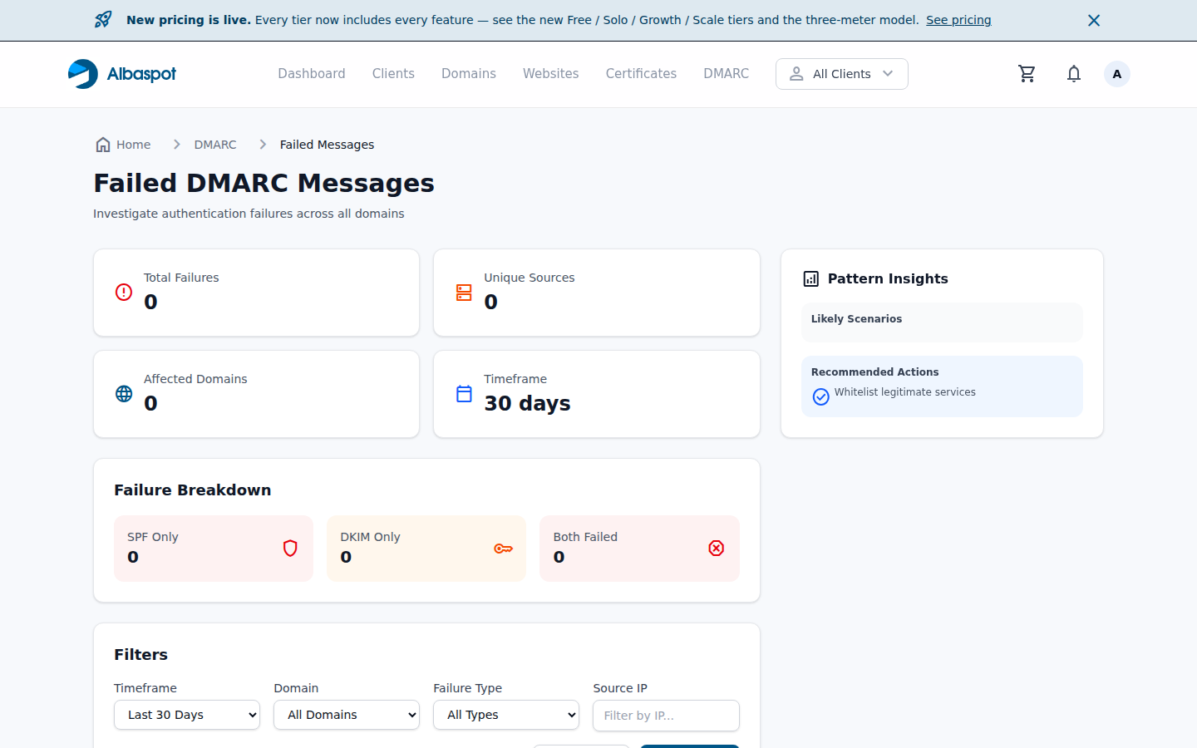Click the Home breadcrumb link
This screenshot has width=1197, height=748.
coord(123,145)
